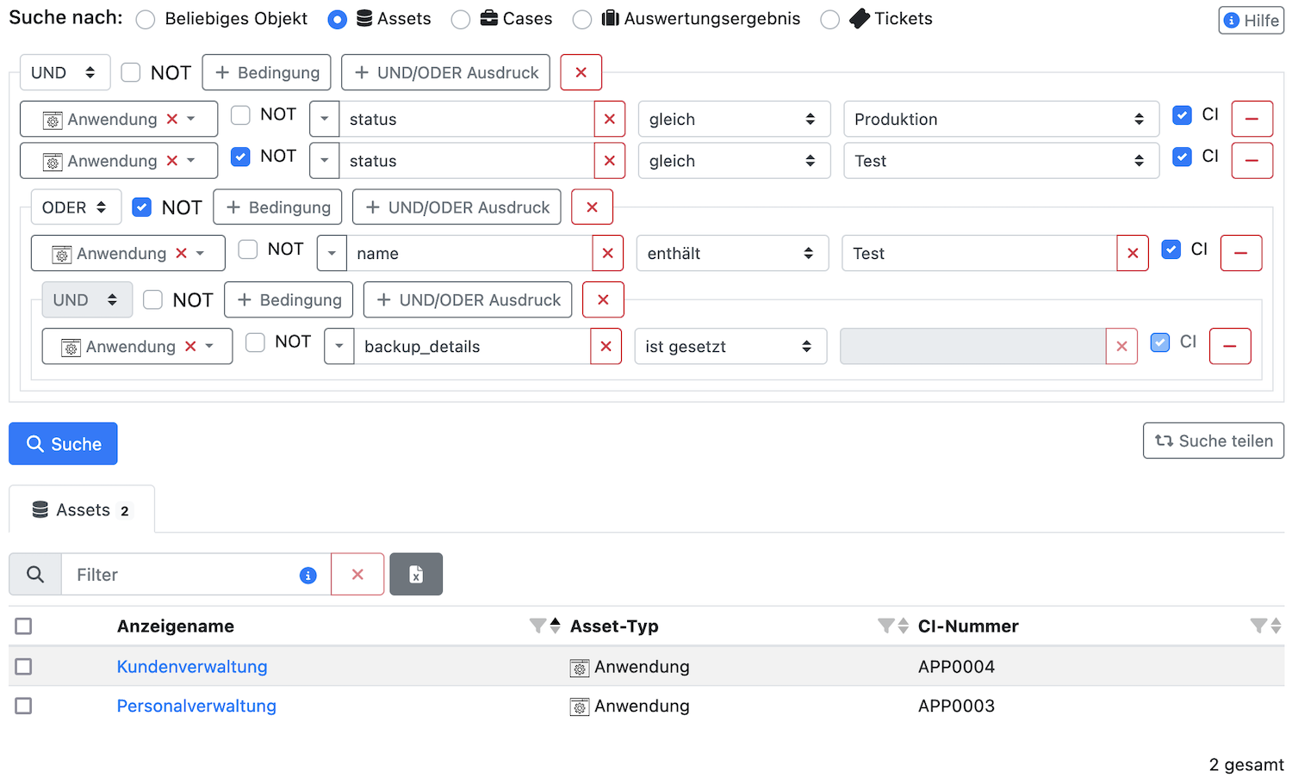The width and height of the screenshot is (1292, 783).
Task: Open attribute dropdown arrow beside backup_details
Action: click(339, 346)
